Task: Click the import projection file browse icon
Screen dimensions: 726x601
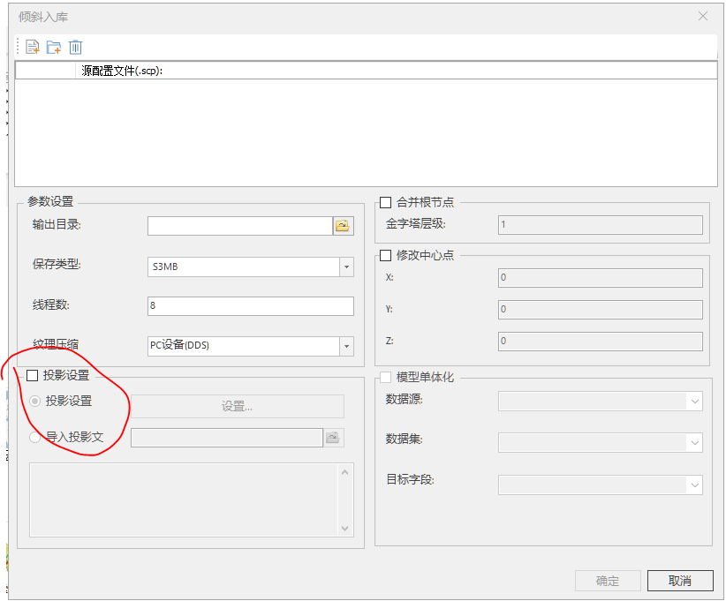Action: [333, 437]
